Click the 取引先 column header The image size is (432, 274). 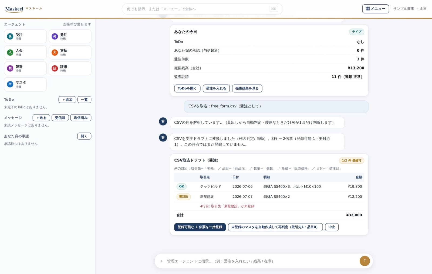click(205, 177)
